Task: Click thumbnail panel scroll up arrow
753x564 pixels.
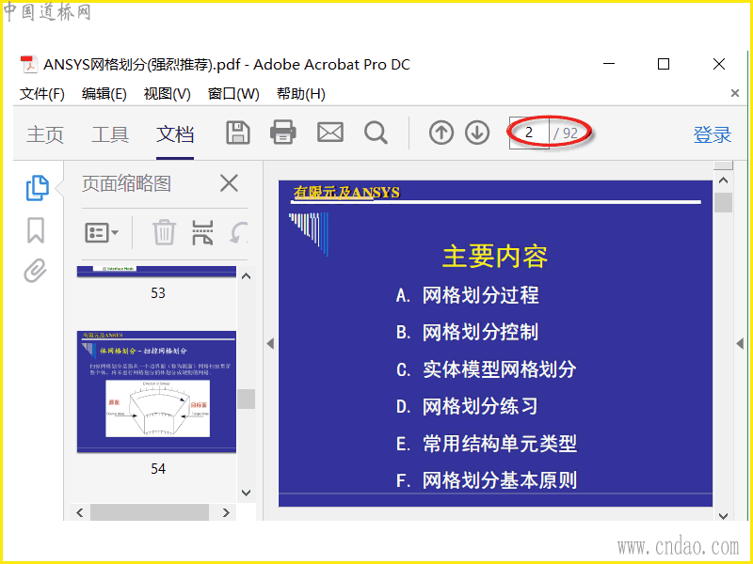Action: [x=247, y=276]
